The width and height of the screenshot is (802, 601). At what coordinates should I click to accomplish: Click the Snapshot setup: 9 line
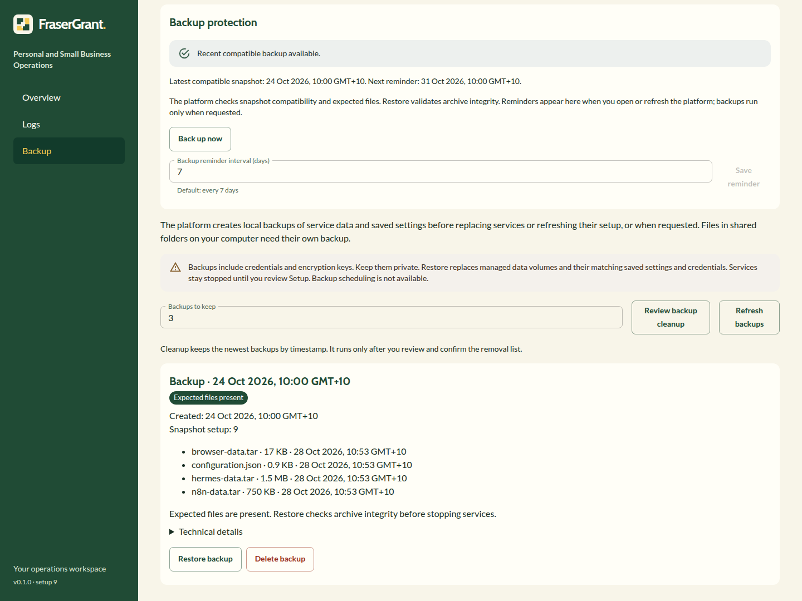pos(204,430)
